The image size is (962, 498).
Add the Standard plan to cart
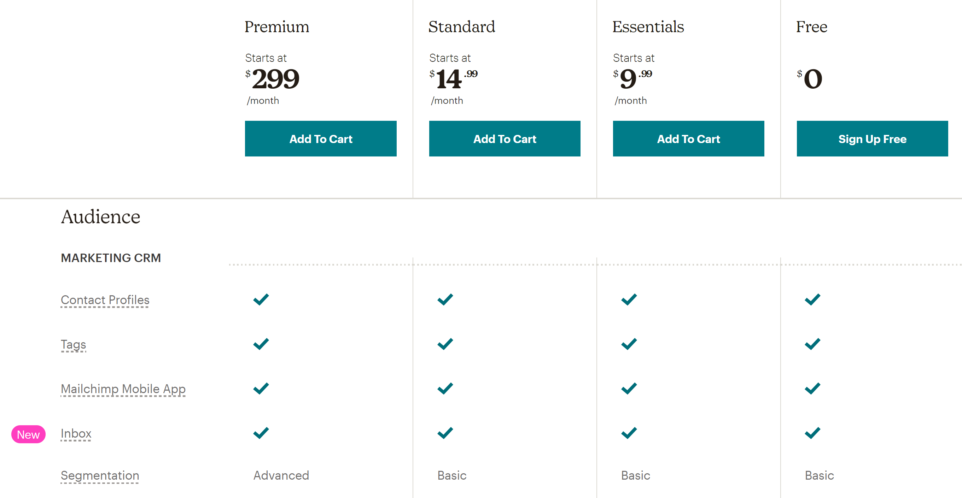(x=505, y=139)
